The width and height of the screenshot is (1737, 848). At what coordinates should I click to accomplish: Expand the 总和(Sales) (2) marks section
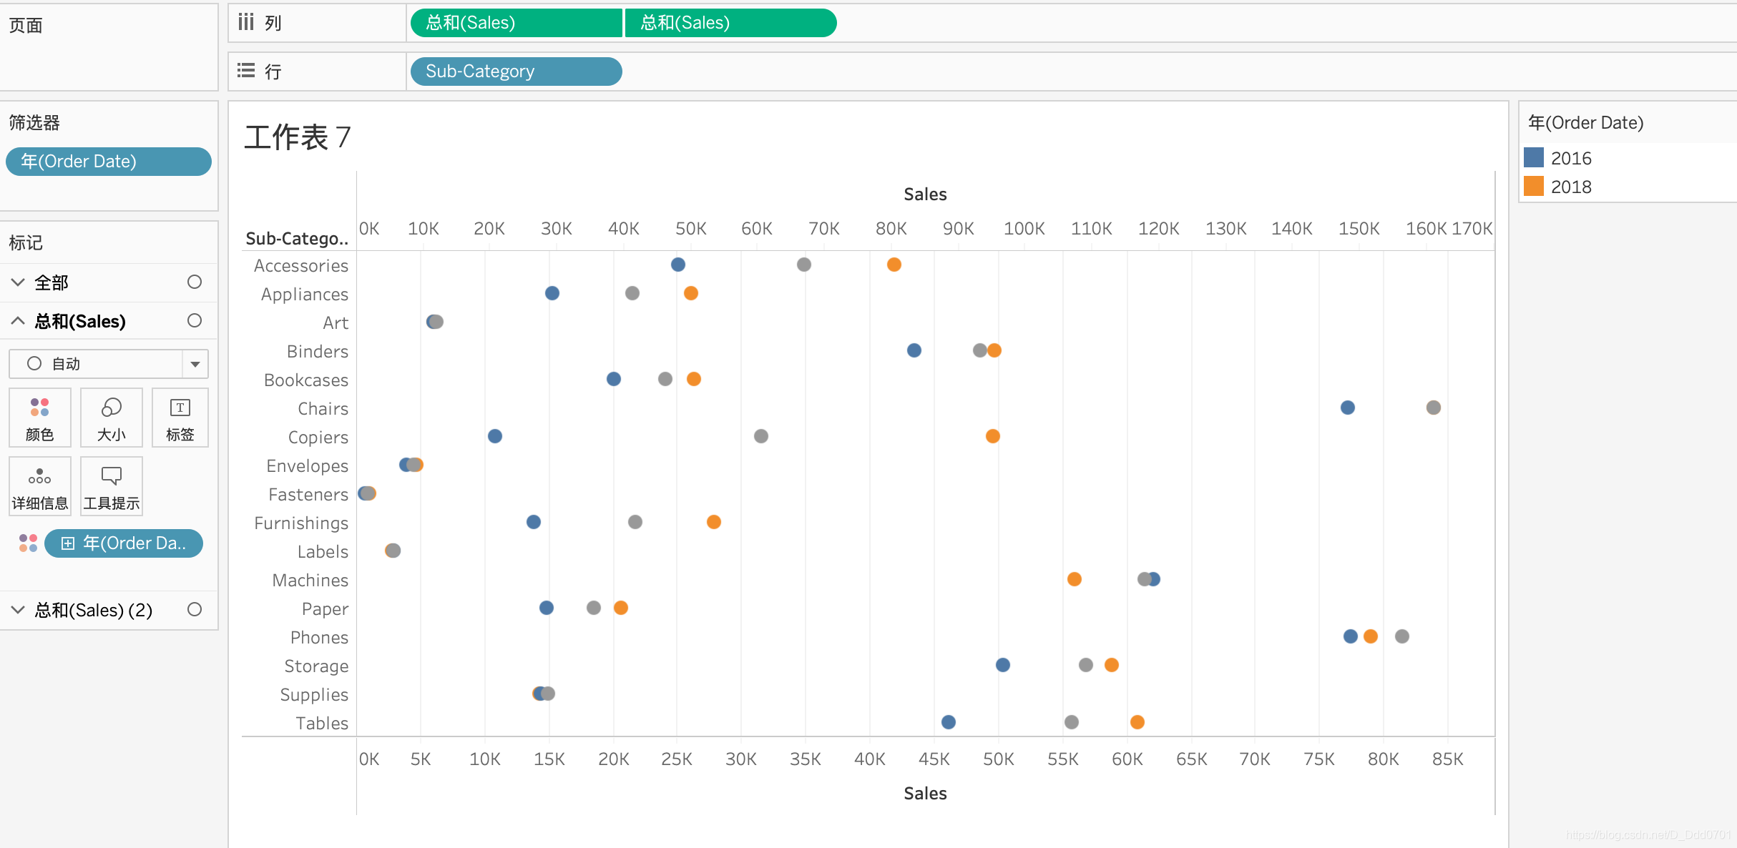click(x=18, y=610)
